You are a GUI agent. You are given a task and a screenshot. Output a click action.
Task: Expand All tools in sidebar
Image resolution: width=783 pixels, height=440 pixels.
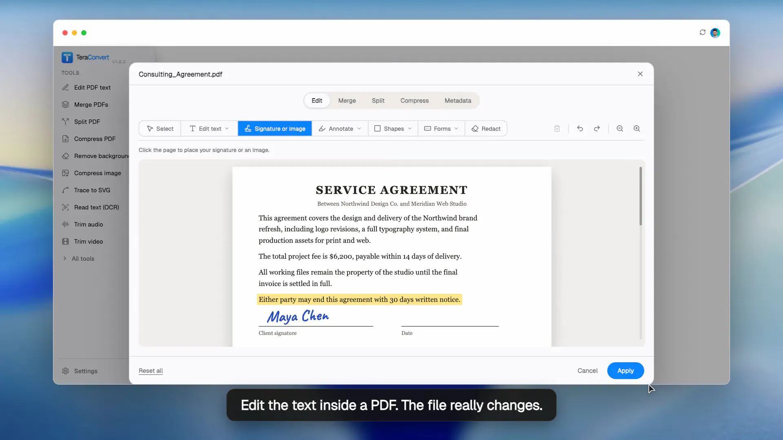pyautogui.click(x=78, y=259)
